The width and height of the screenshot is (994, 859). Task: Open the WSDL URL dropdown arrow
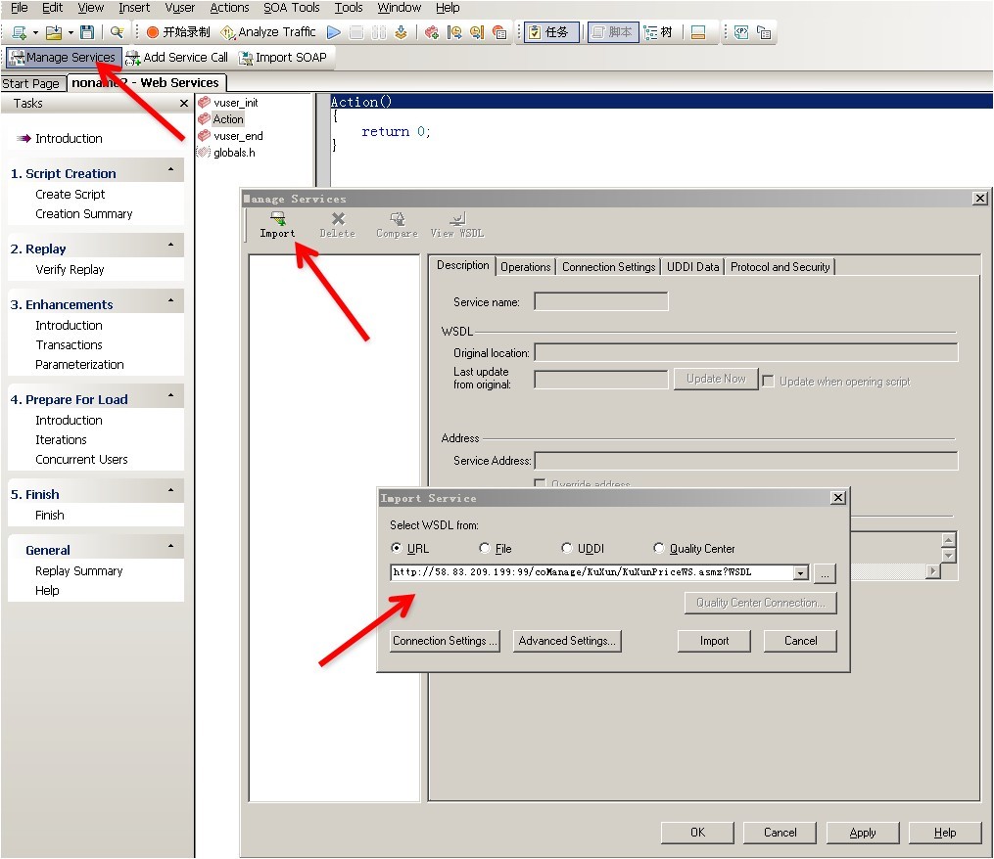[x=801, y=572]
